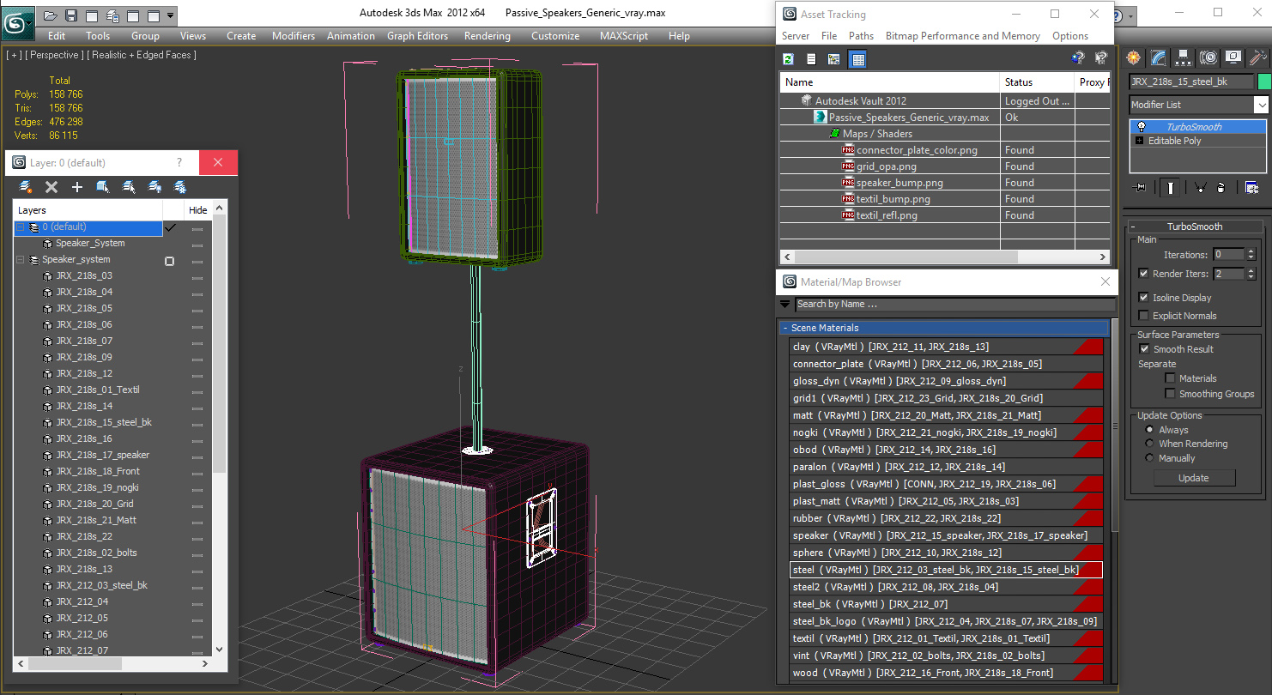
Task: Click the object color swatch beside name field
Action: 1263,82
